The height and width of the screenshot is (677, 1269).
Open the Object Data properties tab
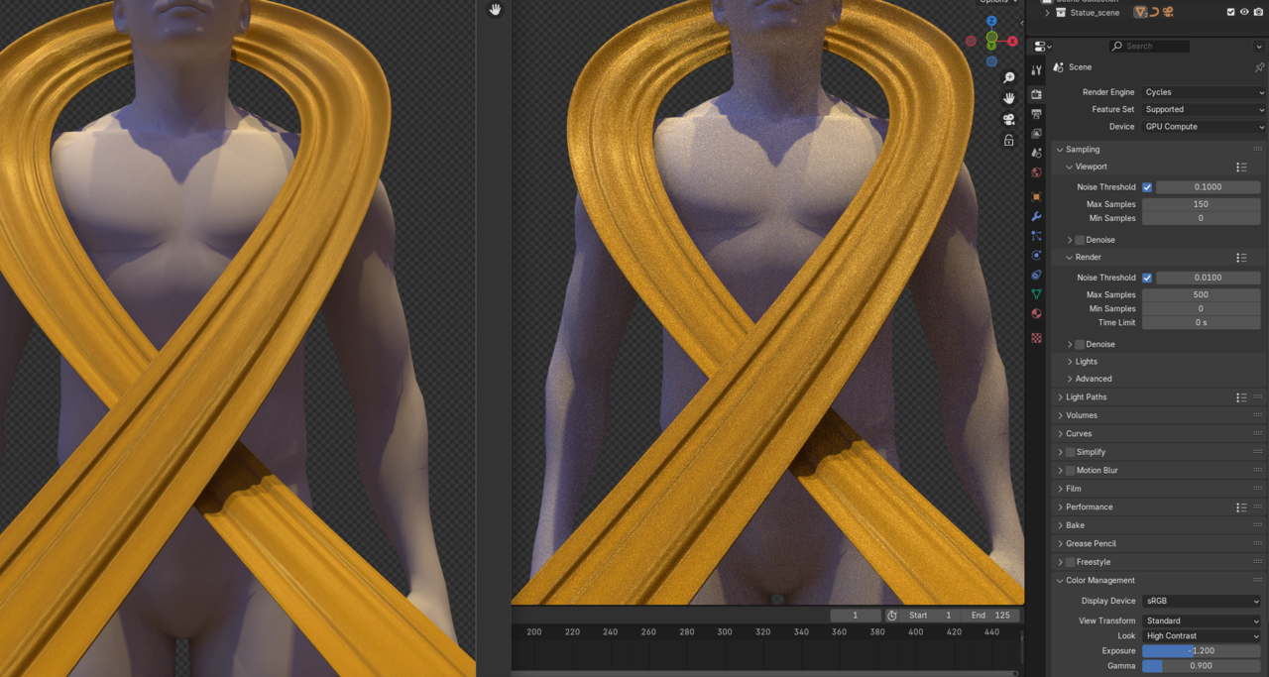coord(1036,294)
